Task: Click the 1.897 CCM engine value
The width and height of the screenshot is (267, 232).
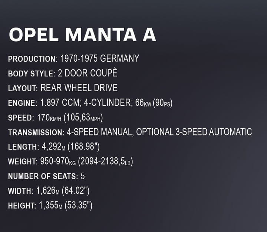Action: pyautogui.click(x=61, y=103)
